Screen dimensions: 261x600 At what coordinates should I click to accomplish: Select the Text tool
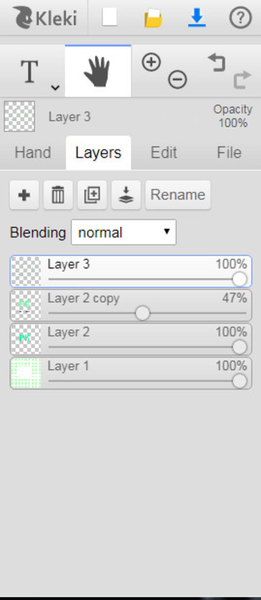(30, 72)
